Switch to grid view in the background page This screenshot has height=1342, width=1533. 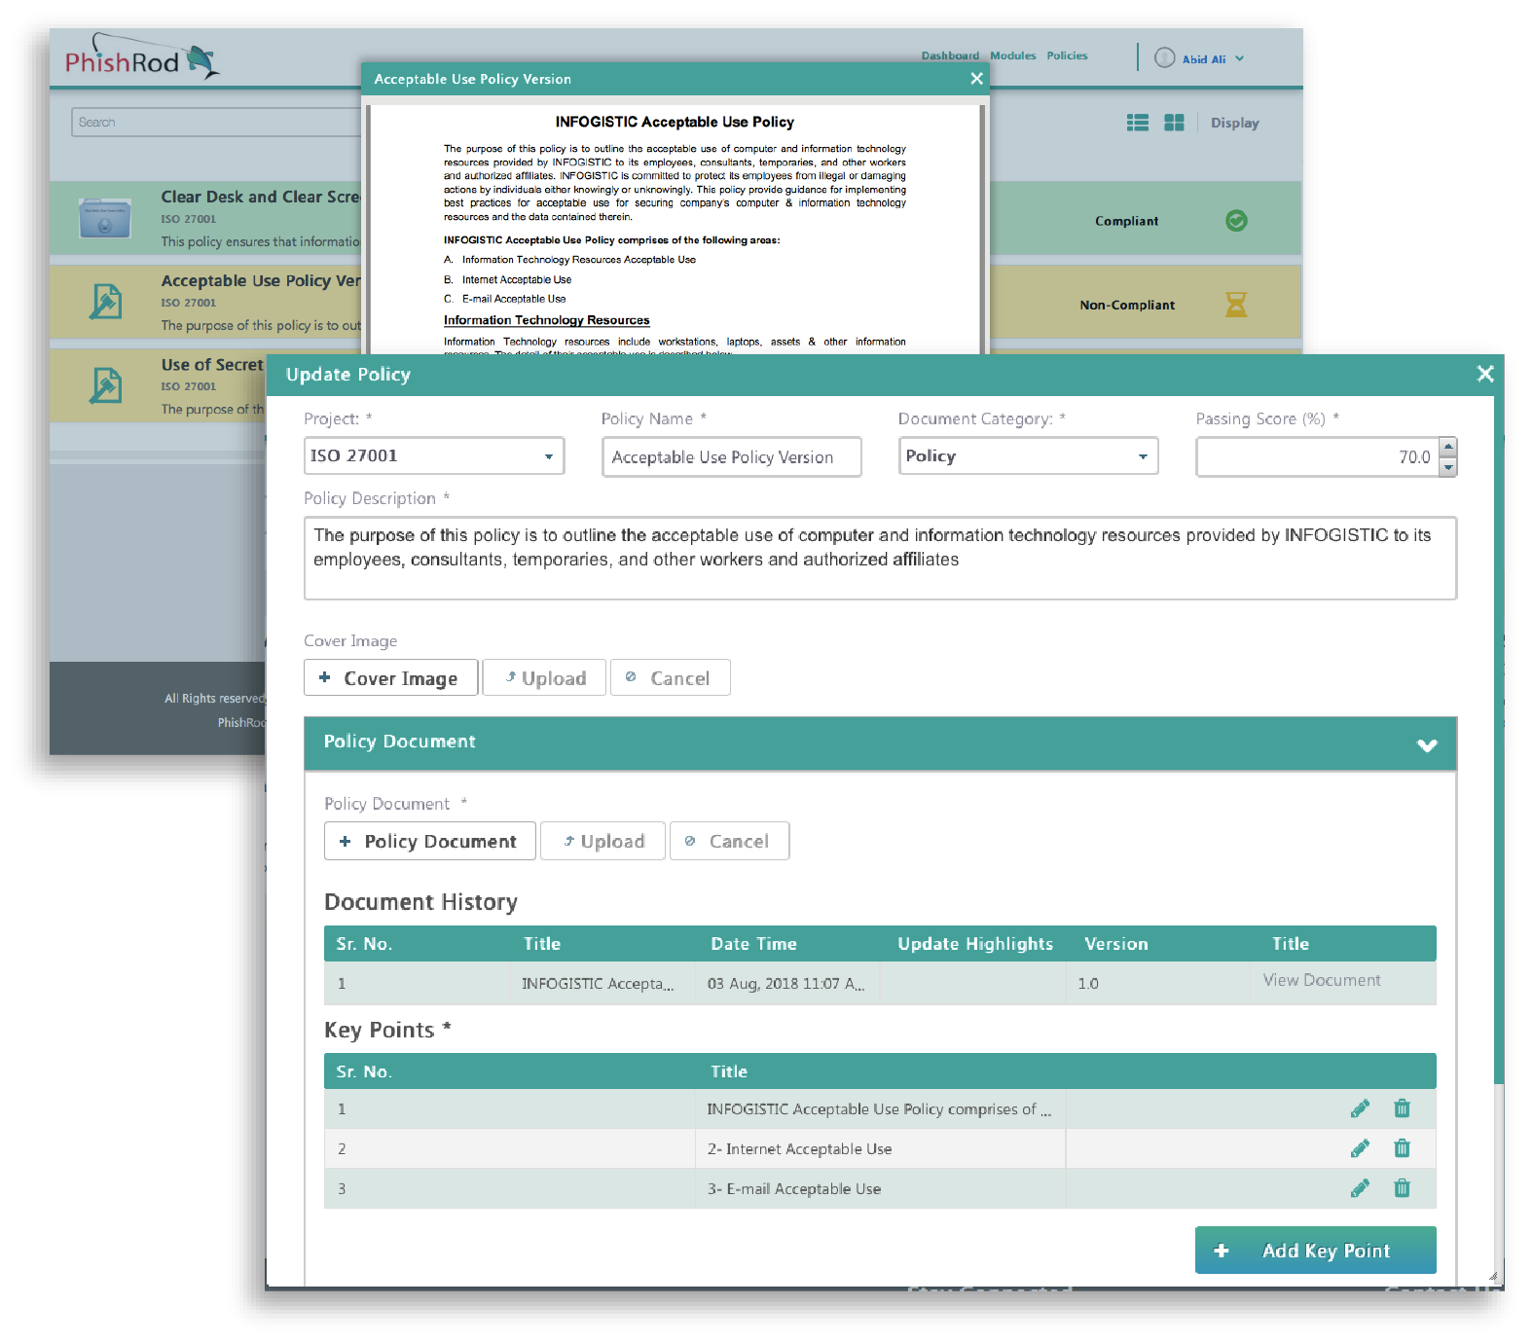click(1174, 123)
